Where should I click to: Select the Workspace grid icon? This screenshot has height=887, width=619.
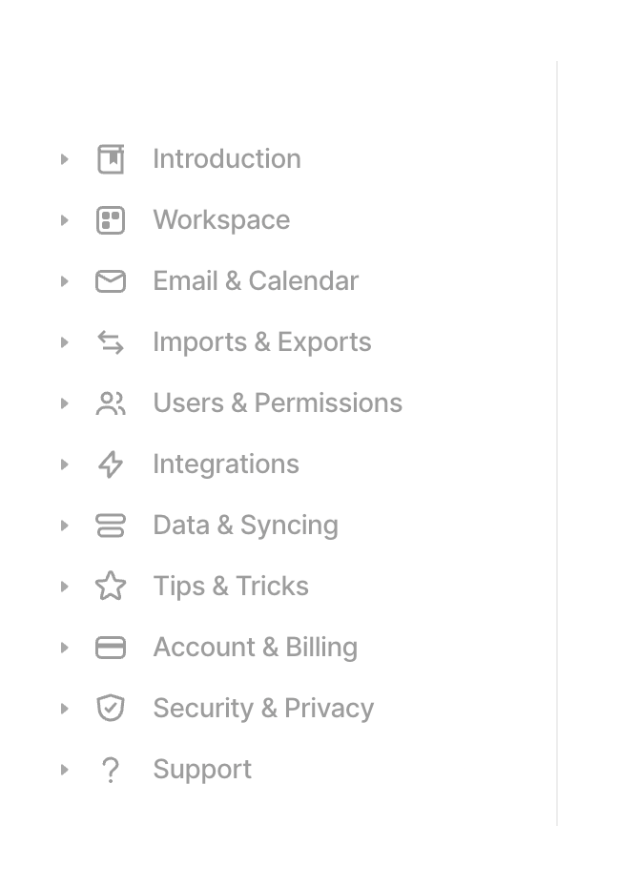[x=111, y=219]
